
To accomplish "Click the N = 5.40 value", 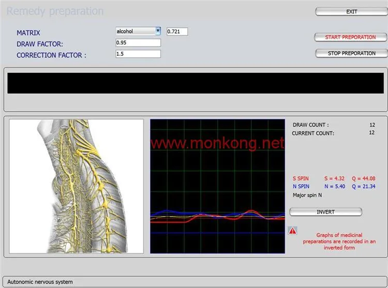I will (x=335, y=186).
